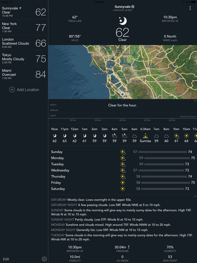This screenshot has height=263, width=197.
Task: Collapse the text forecast section chevron
Action: [x=195, y=196]
